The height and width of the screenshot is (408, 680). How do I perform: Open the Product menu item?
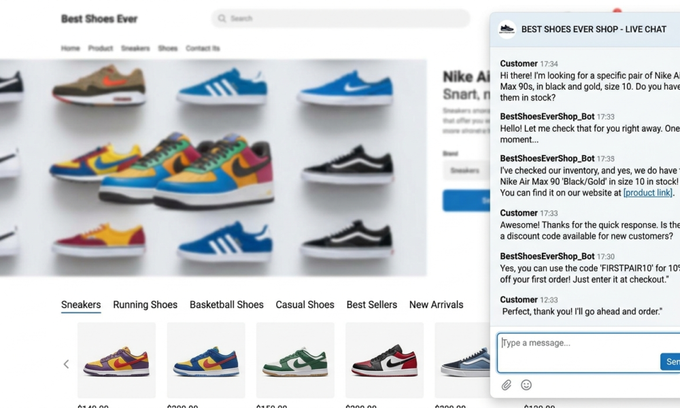click(x=101, y=48)
